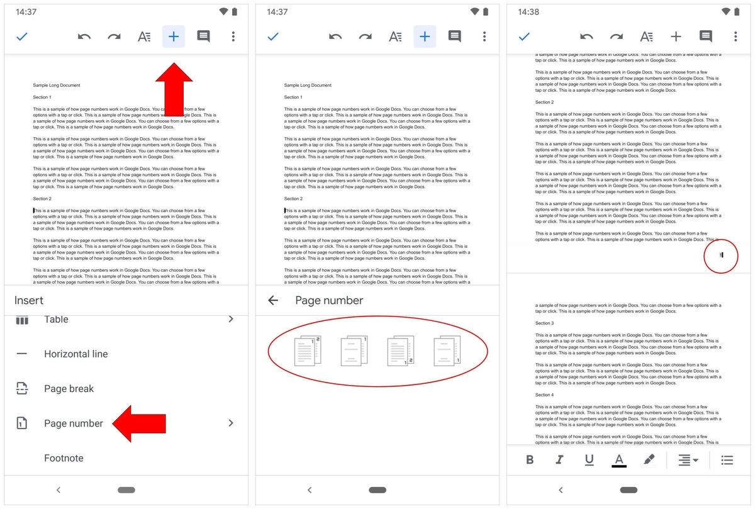Expand the Page number submenu chevron
The height and width of the screenshot is (509, 755).
pyautogui.click(x=231, y=423)
